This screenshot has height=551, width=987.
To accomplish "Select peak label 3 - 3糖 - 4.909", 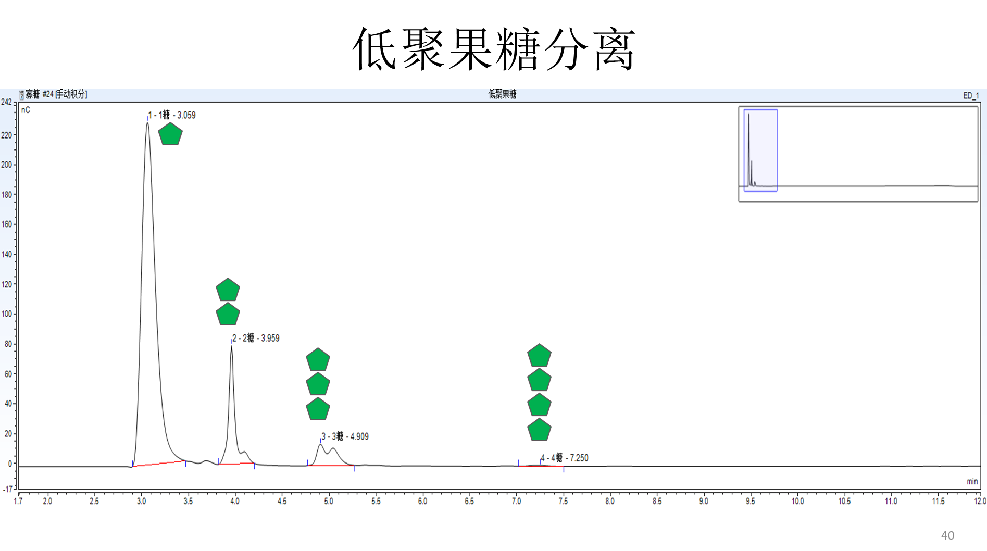I will 345,436.
